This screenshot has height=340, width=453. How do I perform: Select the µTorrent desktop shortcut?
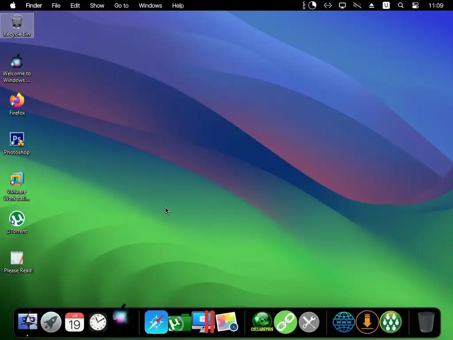17,223
